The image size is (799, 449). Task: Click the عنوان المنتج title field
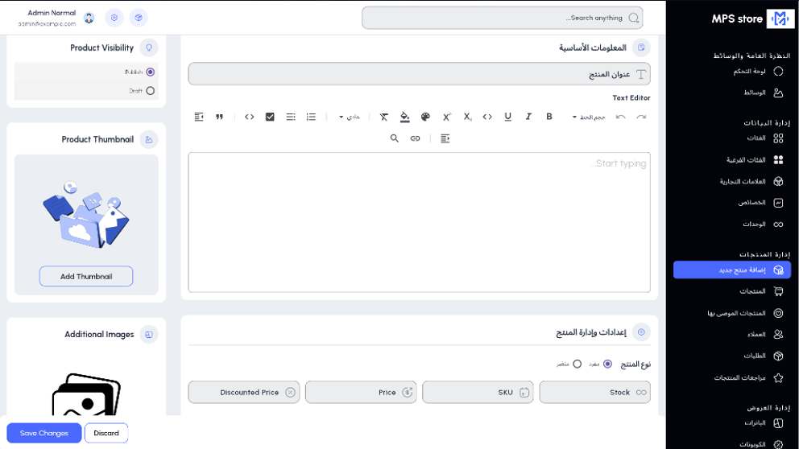click(x=420, y=74)
